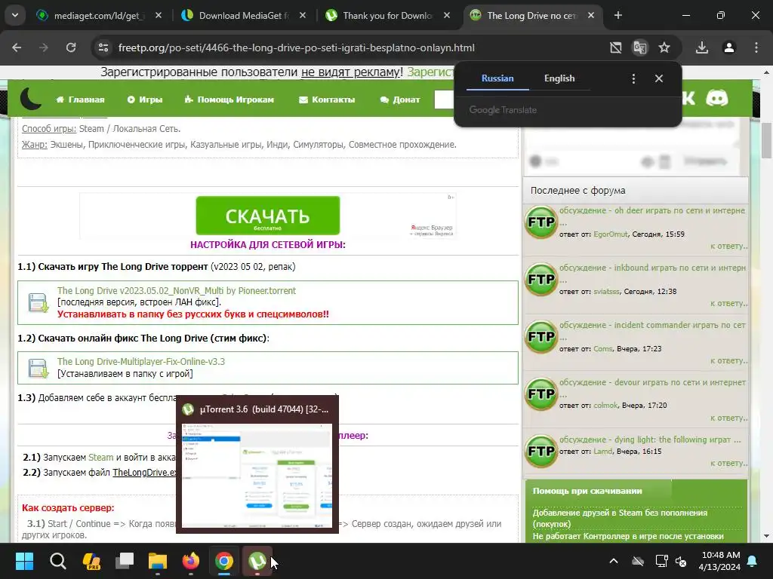Open the Discord icon link
773x579 pixels.
click(x=717, y=99)
